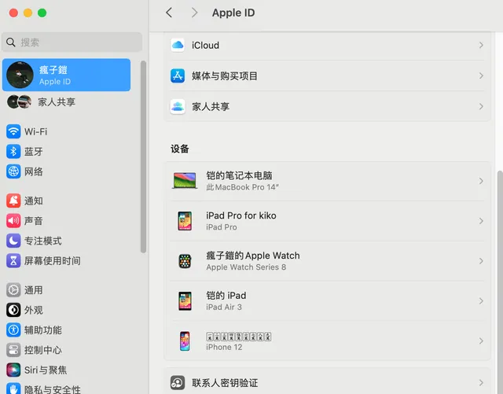Expand 家人共享 row chevron in main pane

(x=481, y=107)
